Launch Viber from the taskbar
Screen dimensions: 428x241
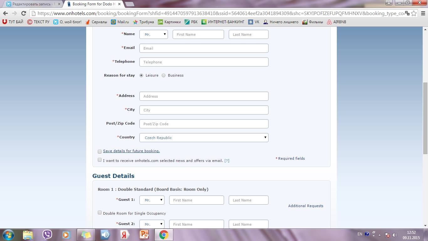[x=47, y=235]
